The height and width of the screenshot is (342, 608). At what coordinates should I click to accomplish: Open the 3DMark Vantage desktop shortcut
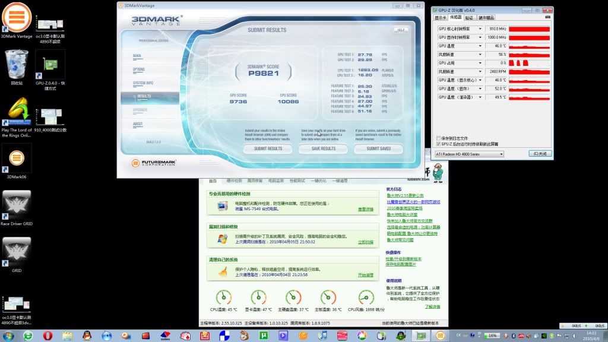point(17,16)
